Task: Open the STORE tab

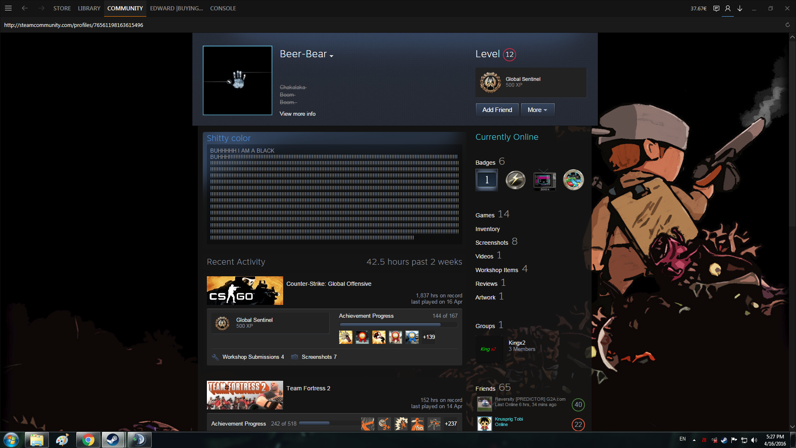Action: tap(62, 8)
